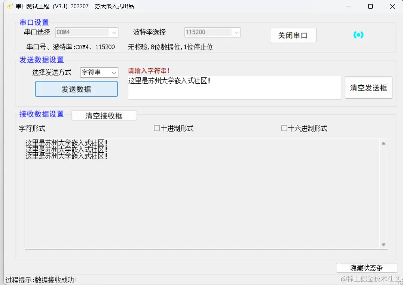
Task: Click the 关闭串口 button
Action: coord(293,35)
